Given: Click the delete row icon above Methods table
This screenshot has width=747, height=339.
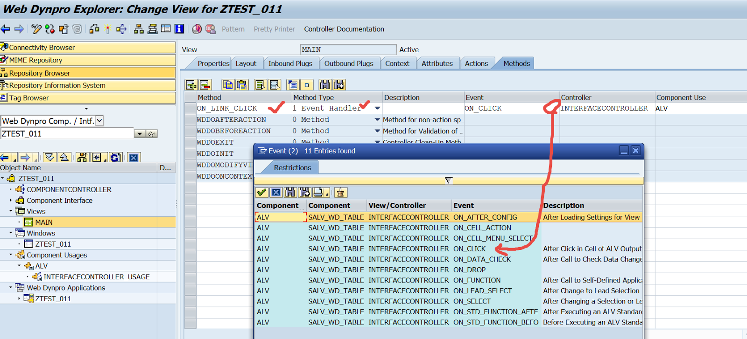Looking at the screenshot, I should (205, 85).
